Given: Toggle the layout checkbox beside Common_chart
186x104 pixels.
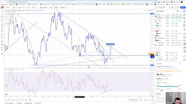Looking at the screenshot, I should [x=156, y=8].
